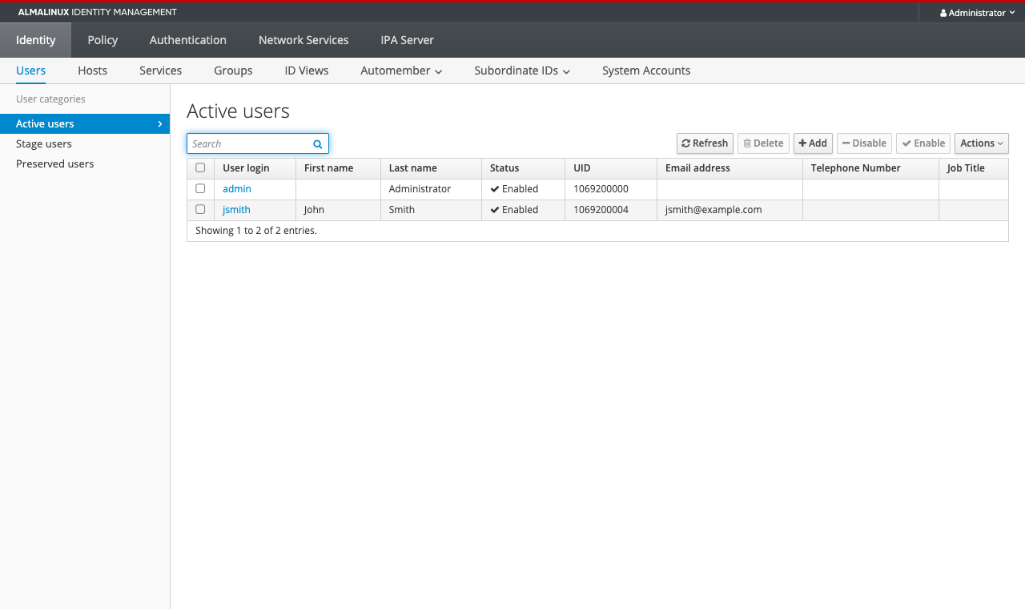
Task: Click the Refresh button icon
Action: coord(686,143)
